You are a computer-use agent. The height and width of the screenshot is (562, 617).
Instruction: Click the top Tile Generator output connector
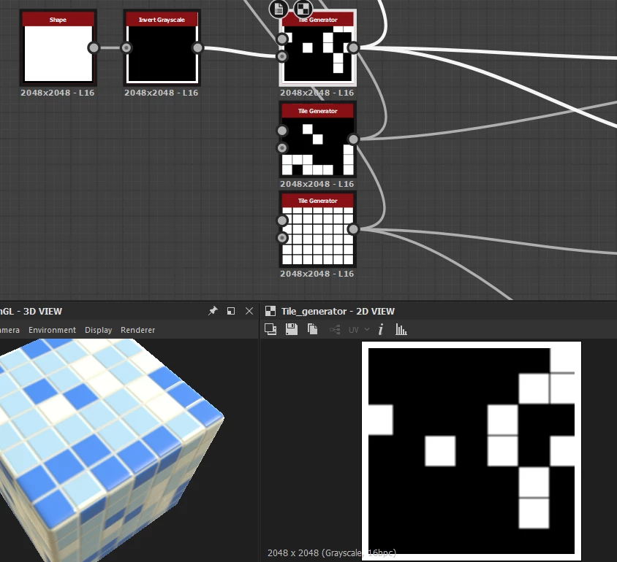(353, 47)
